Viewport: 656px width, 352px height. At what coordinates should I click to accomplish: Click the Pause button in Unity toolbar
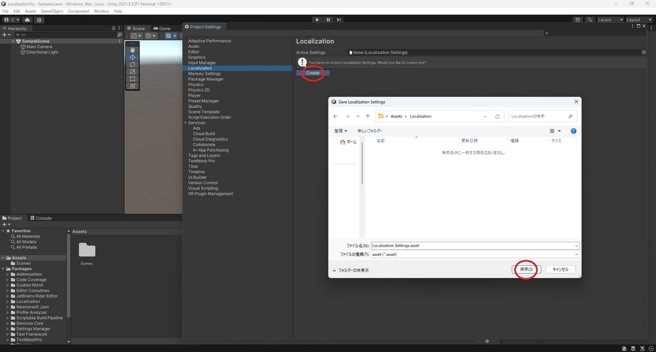pos(328,20)
